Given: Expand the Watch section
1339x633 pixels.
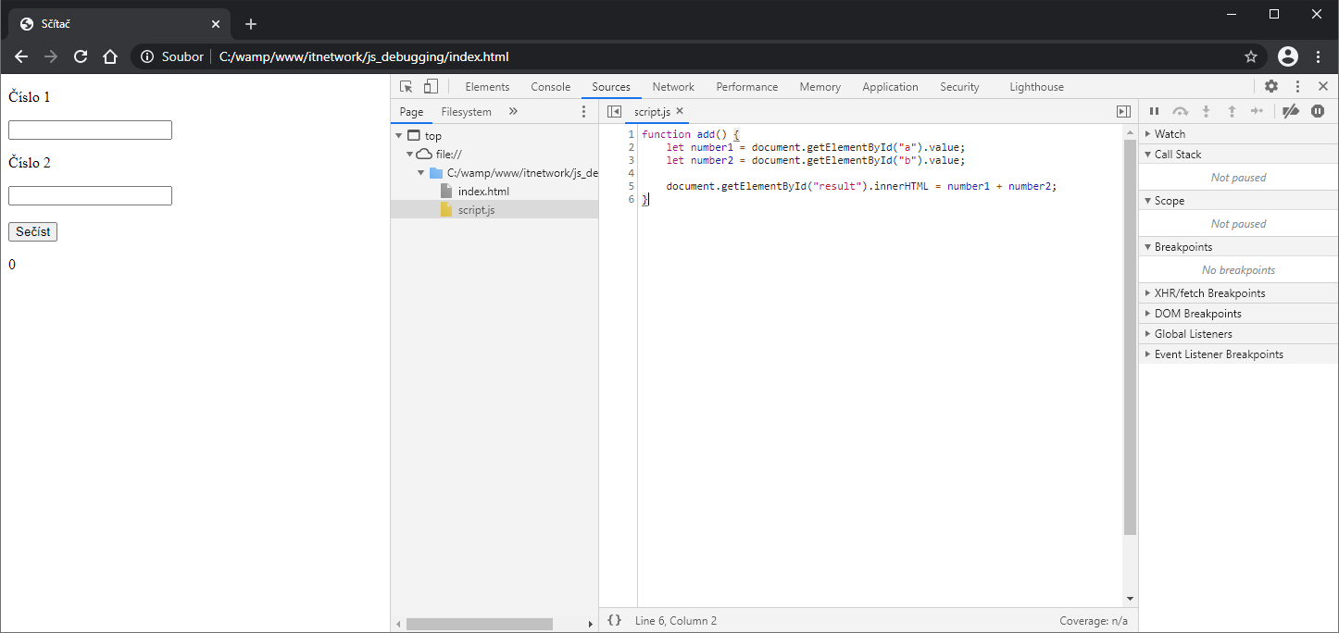Looking at the screenshot, I should (x=1170, y=134).
